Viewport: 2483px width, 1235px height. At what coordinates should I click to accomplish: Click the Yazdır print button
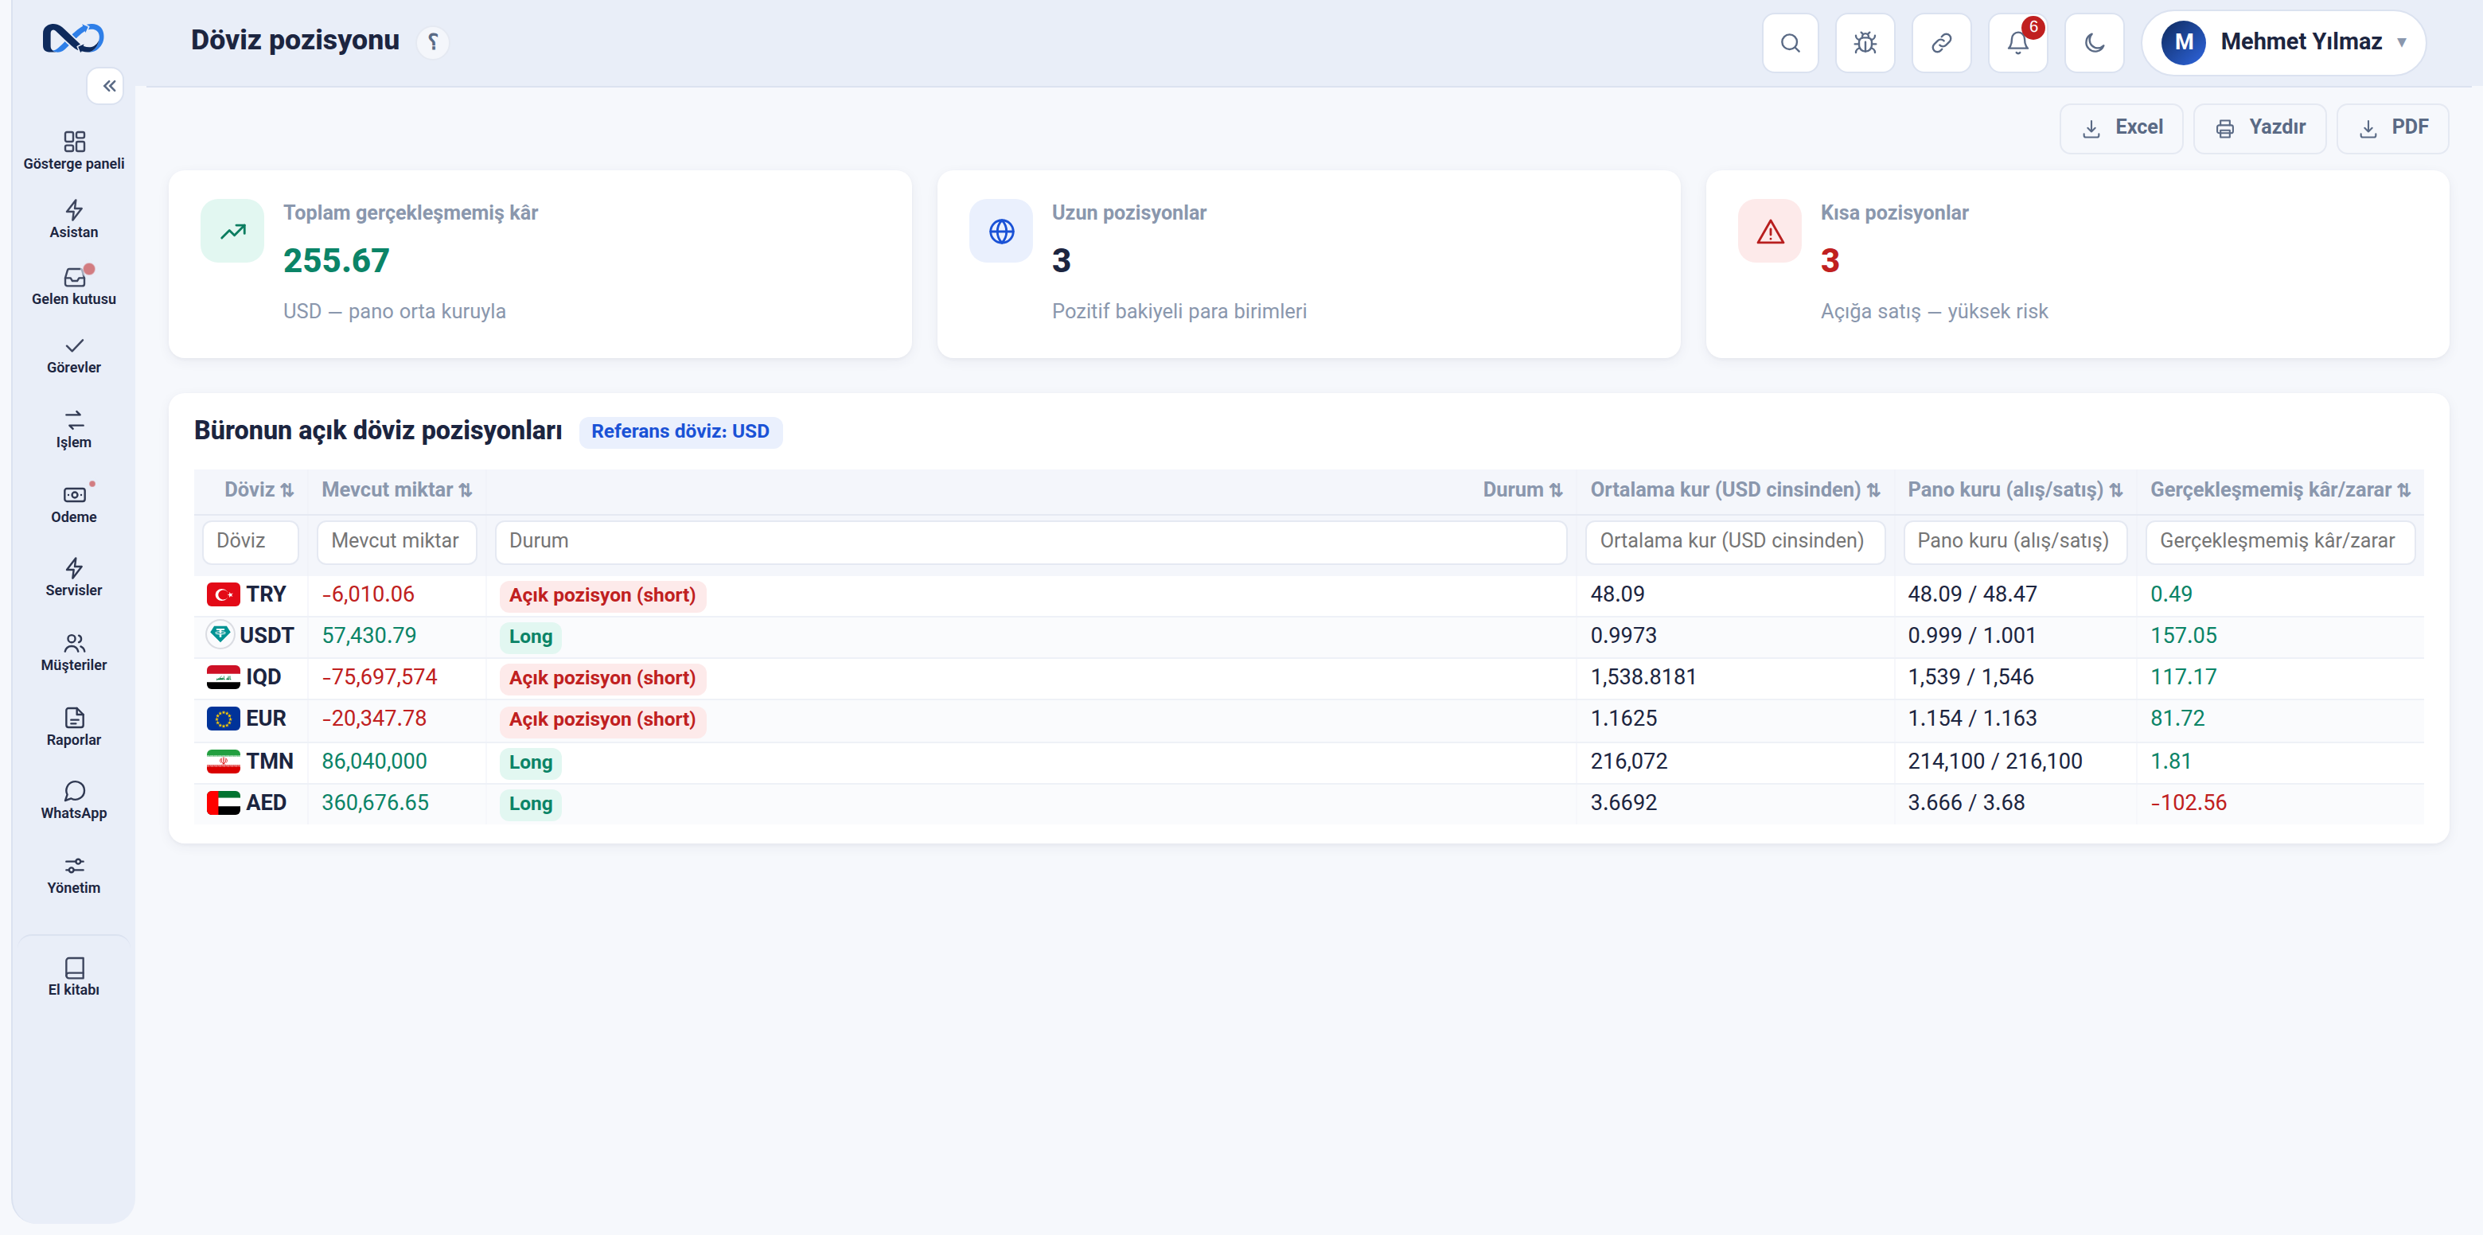(2259, 128)
